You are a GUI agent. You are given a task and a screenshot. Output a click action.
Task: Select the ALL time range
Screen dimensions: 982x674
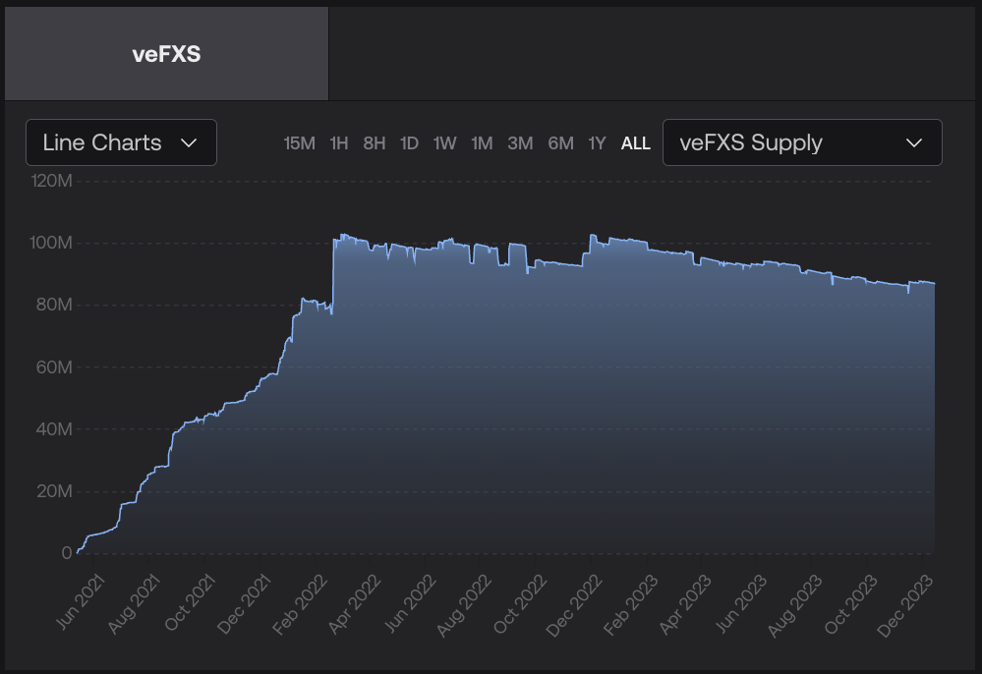[635, 143]
